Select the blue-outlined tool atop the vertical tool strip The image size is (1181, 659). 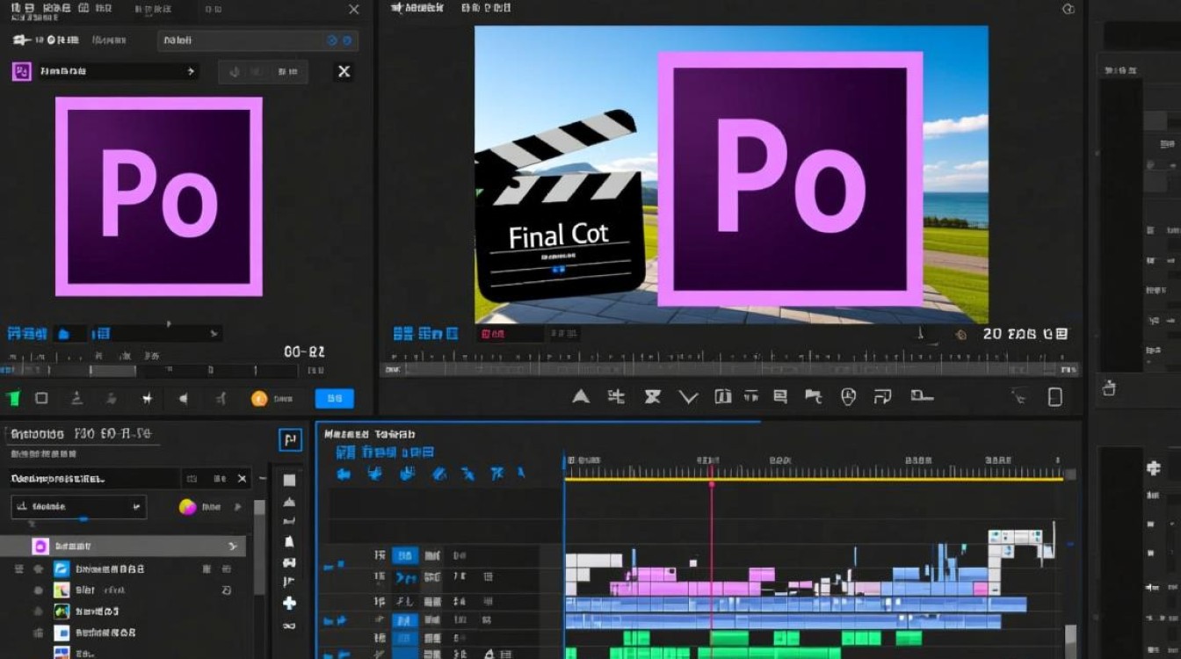[290, 440]
